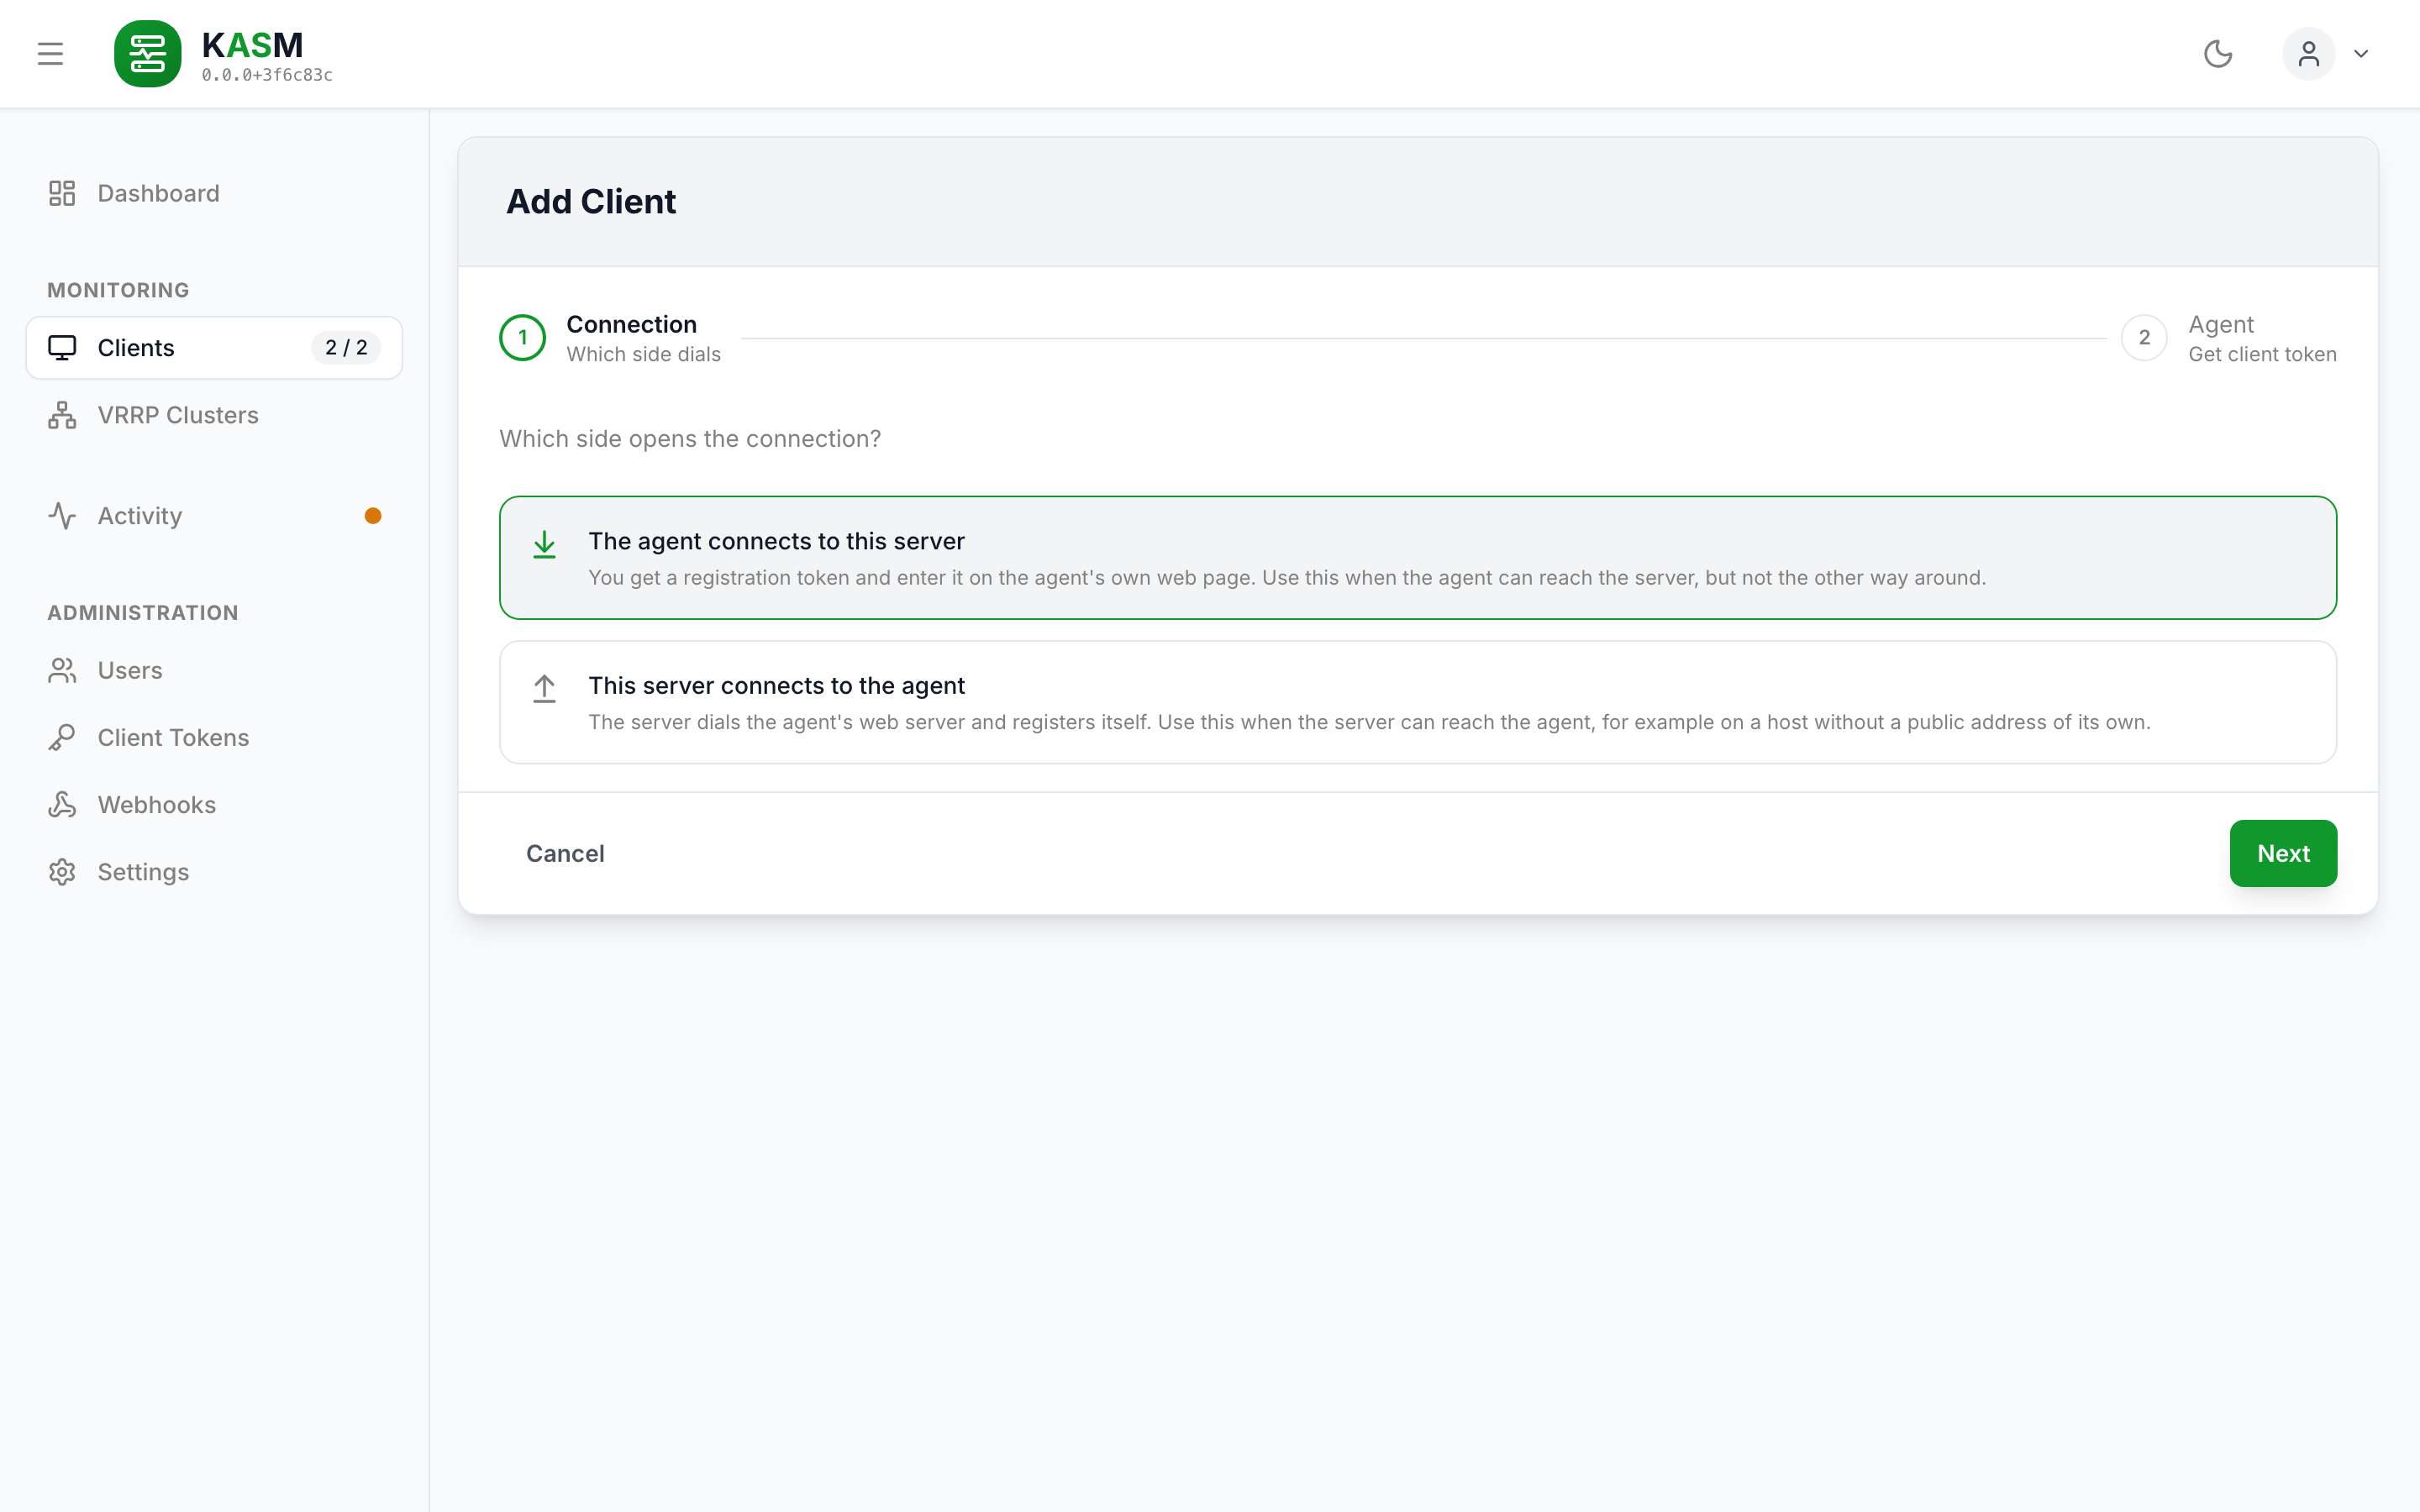Screen dimensions: 2420x1512
Task: Open the Client Tokens page
Action: pos(214,737)
